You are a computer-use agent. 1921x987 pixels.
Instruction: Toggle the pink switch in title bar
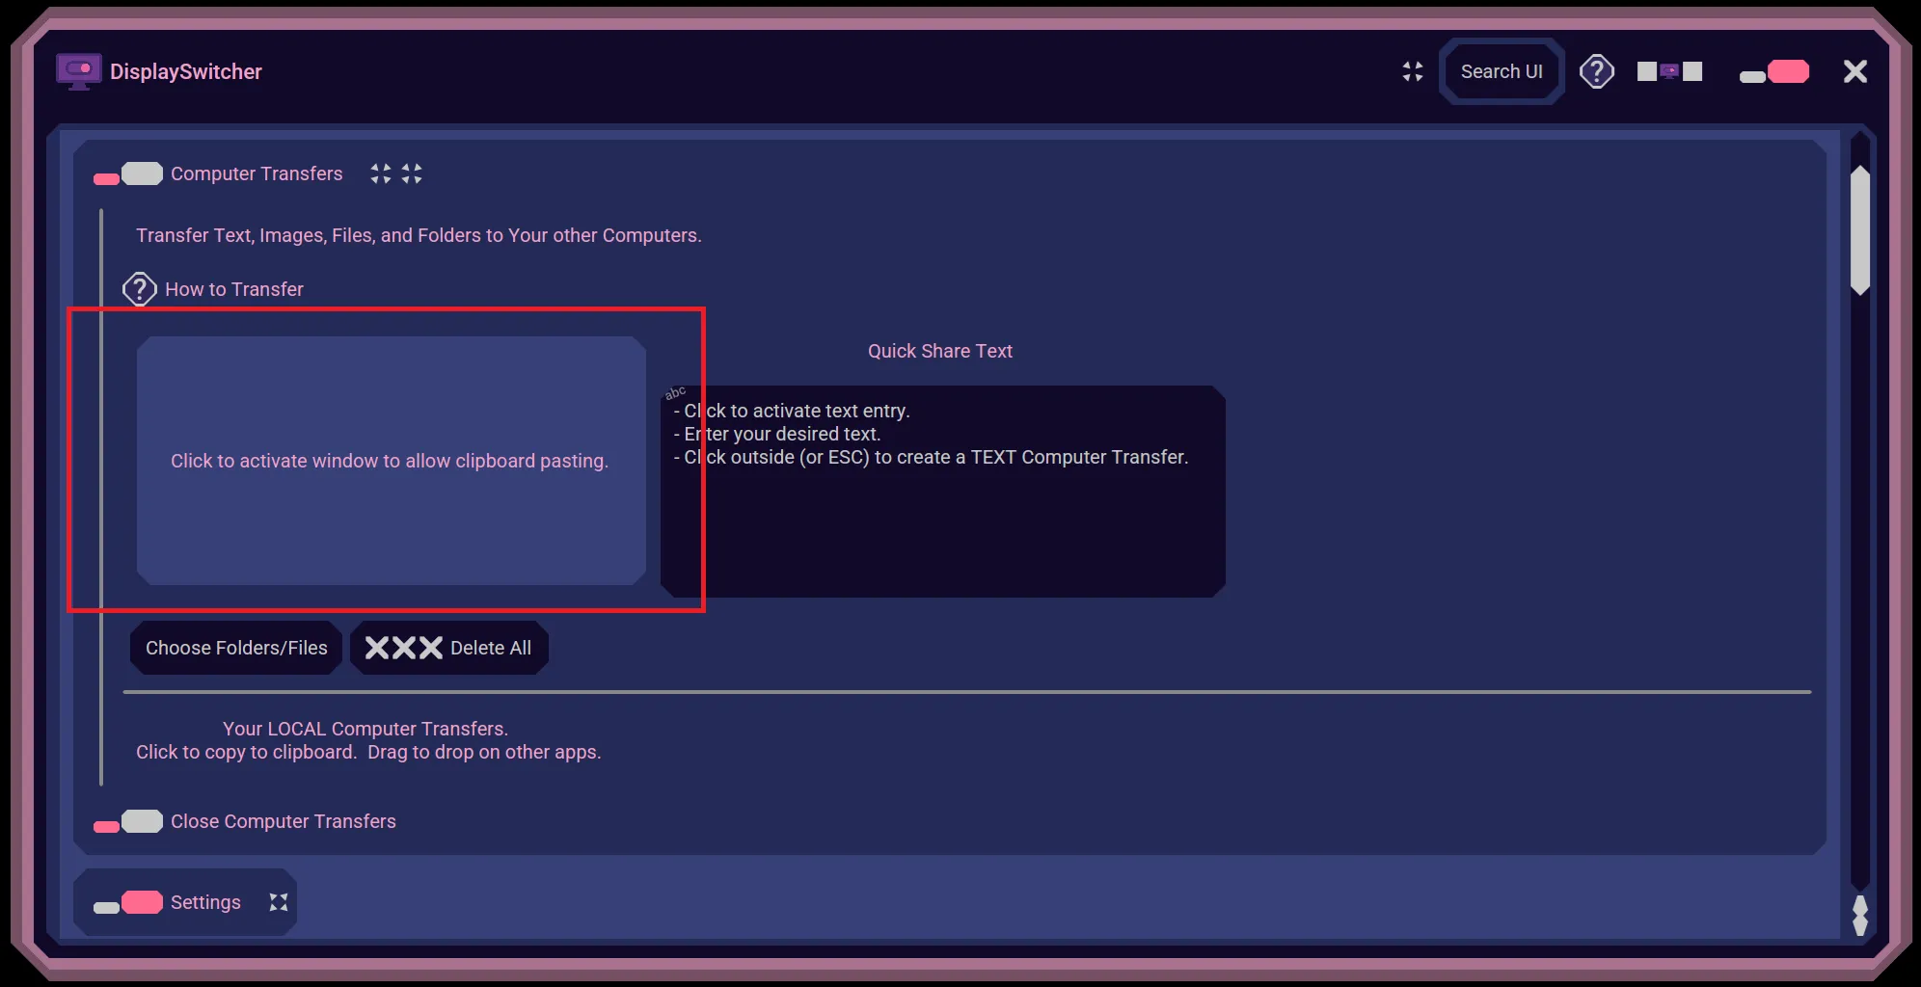[1774, 72]
